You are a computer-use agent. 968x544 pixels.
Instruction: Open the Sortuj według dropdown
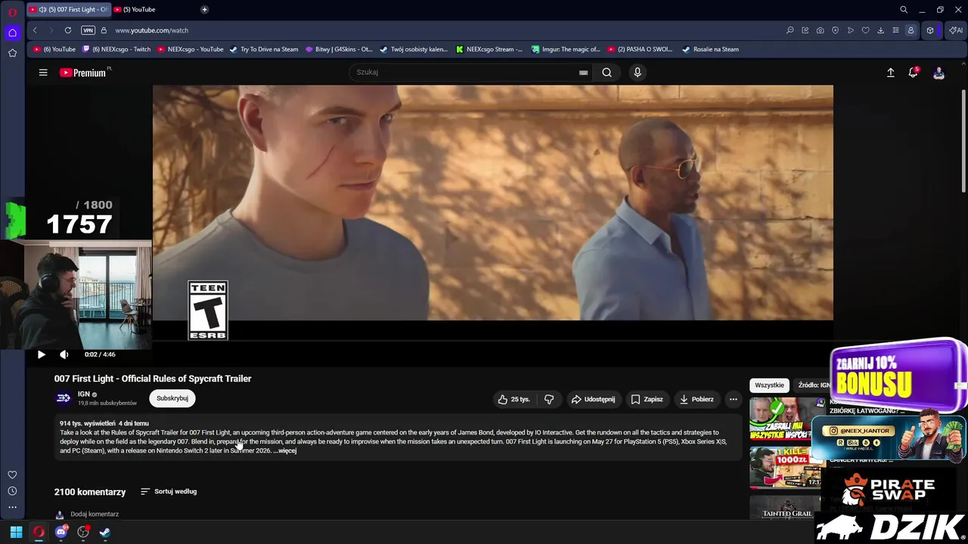(169, 492)
